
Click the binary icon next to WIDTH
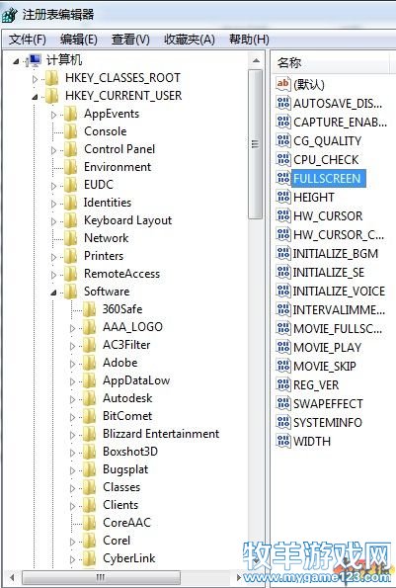click(283, 441)
